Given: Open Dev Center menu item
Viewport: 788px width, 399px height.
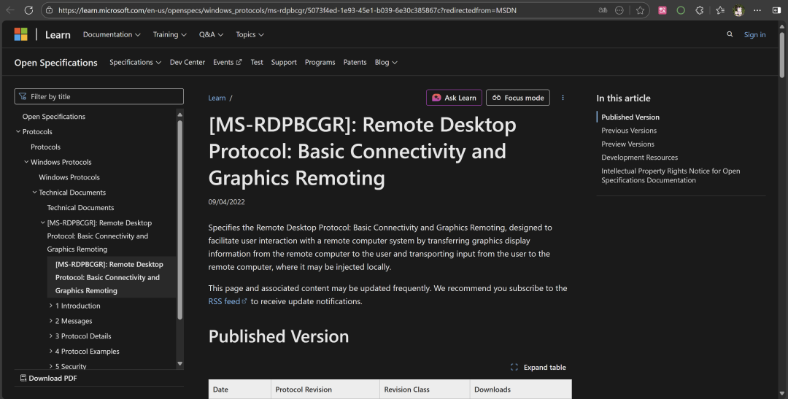Looking at the screenshot, I should (x=188, y=62).
